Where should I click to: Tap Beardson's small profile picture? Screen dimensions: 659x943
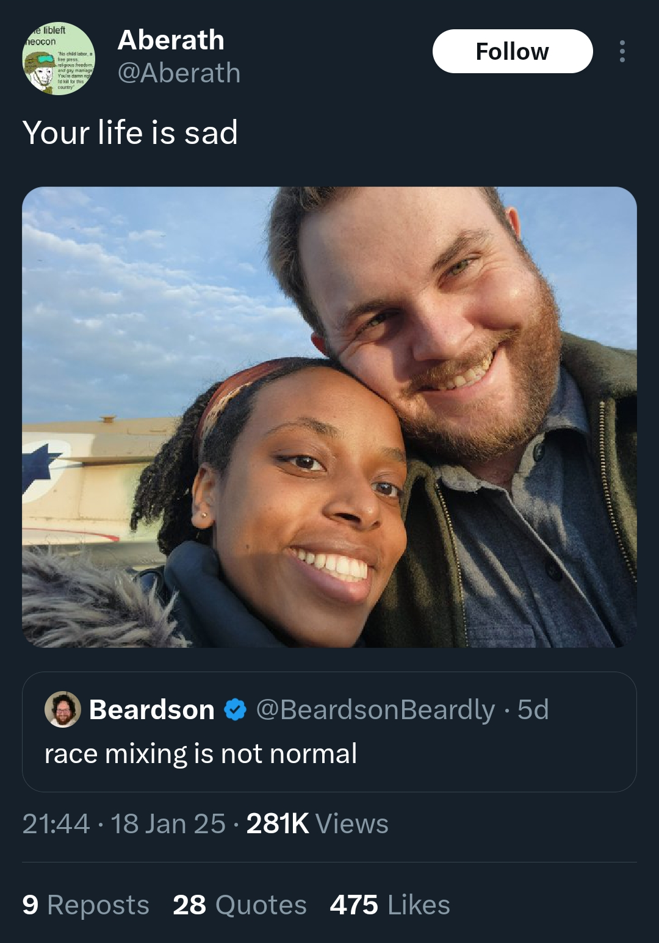click(63, 709)
